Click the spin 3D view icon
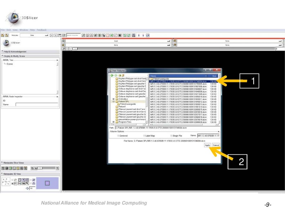The image size is (285, 214). [15, 180]
